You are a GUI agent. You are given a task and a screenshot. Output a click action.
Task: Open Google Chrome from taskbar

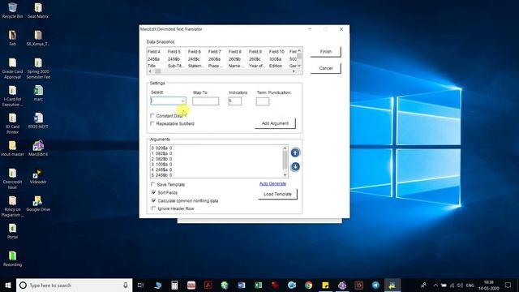click(308, 285)
